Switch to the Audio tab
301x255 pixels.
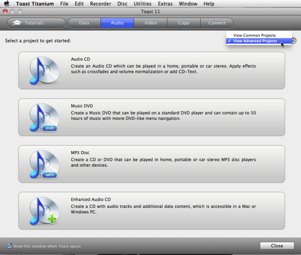tap(117, 23)
